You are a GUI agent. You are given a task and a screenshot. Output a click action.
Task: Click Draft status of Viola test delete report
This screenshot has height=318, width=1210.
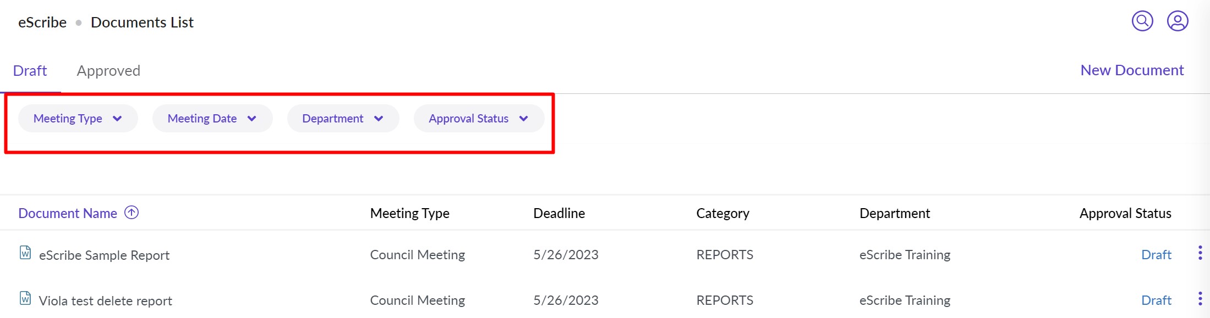(x=1156, y=300)
